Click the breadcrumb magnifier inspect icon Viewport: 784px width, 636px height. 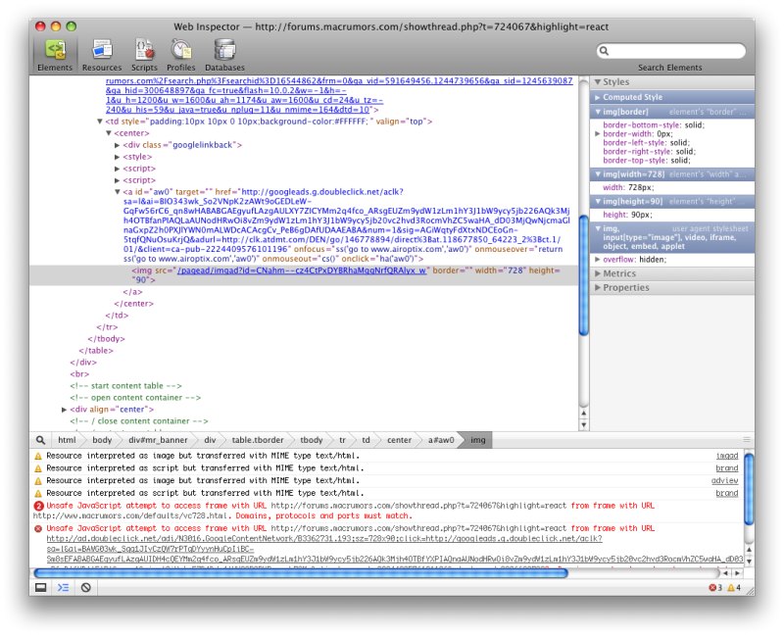click(x=41, y=440)
